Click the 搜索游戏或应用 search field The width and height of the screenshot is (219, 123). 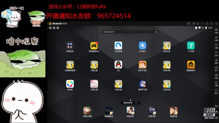[131, 32]
